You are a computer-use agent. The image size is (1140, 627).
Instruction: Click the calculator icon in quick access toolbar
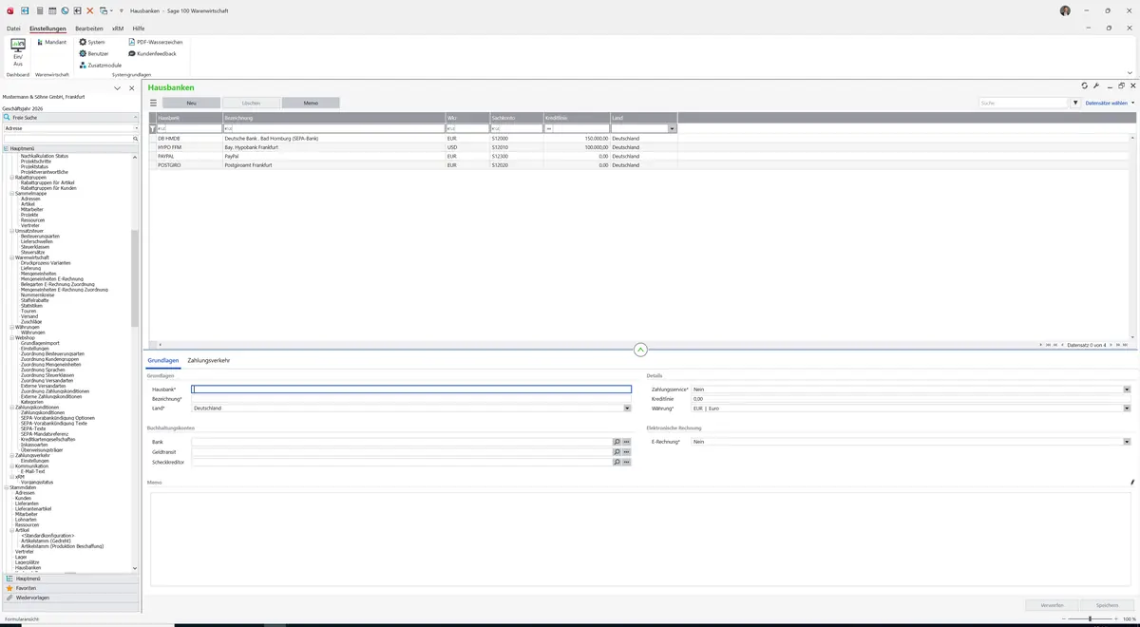(x=39, y=10)
